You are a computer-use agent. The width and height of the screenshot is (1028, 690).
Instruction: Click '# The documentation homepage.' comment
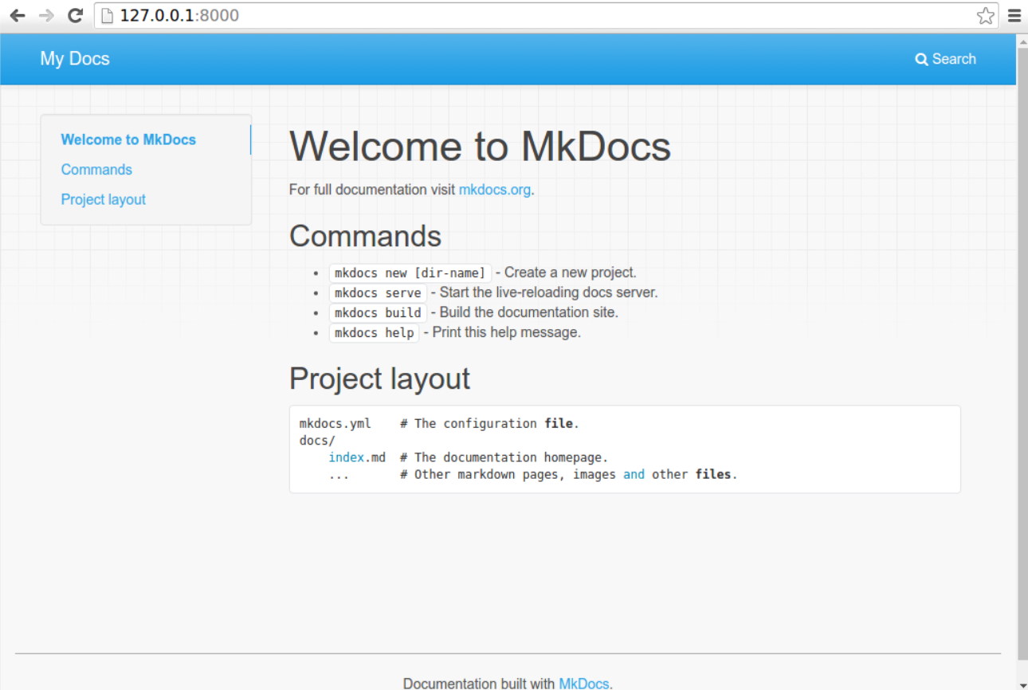click(x=504, y=457)
